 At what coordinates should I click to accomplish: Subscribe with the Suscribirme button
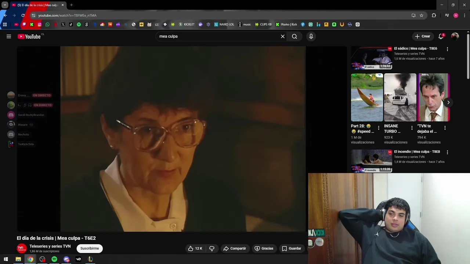(90, 248)
